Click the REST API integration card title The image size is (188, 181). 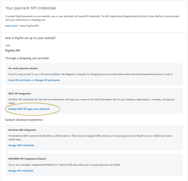click(20, 94)
